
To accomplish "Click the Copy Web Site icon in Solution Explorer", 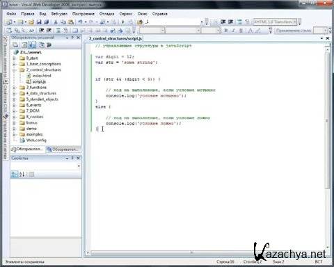I will pyautogui.click(x=41, y=45).
